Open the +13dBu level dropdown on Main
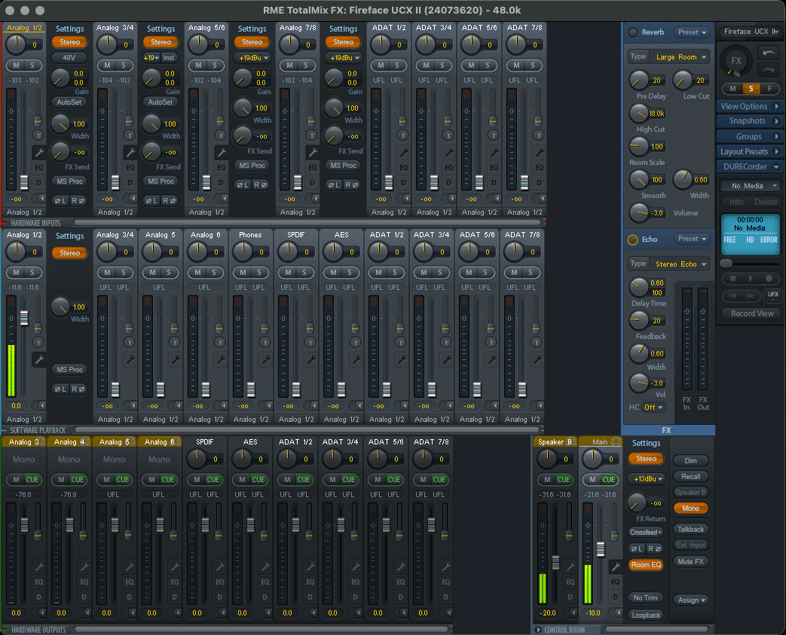Screen dimensions: 786x635 point(647,478)
